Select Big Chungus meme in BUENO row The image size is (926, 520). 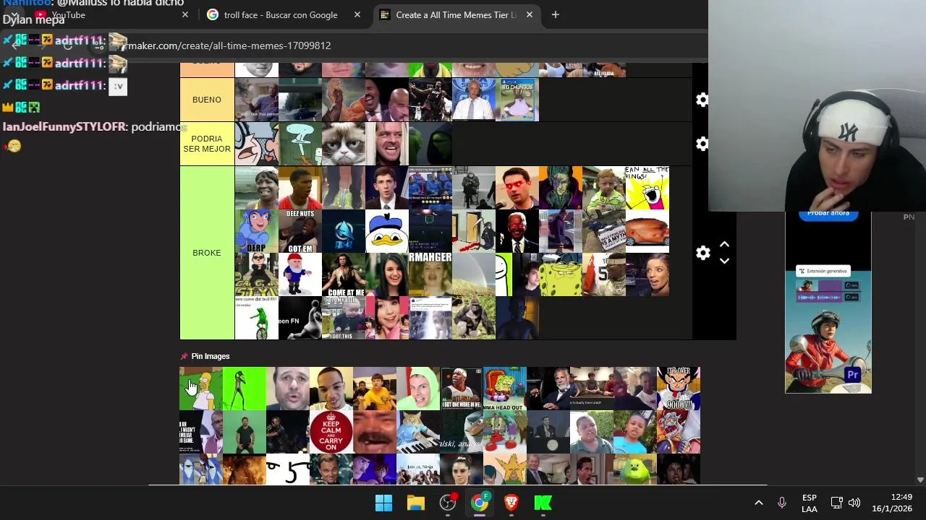tap(517, 100)
